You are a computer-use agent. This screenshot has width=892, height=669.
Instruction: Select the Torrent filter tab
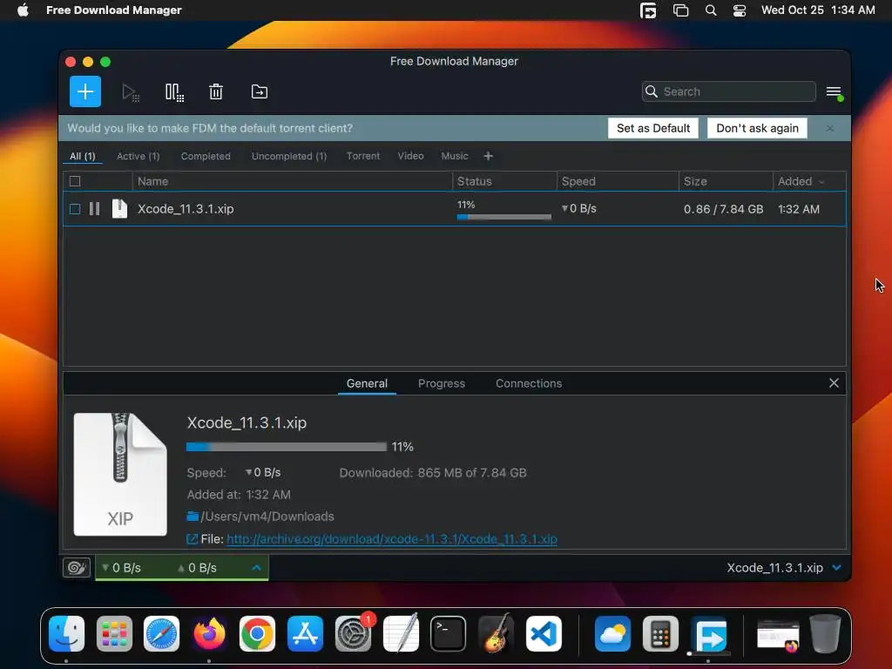point(363,156)
